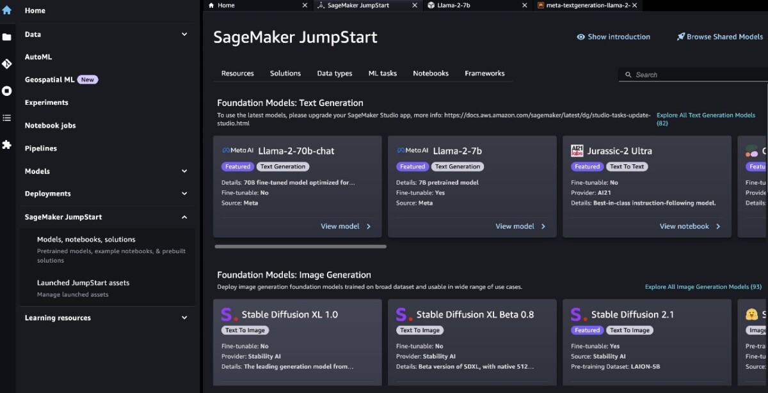
Task: Select the Frameworks filter tab
Action: click(484, 73)
